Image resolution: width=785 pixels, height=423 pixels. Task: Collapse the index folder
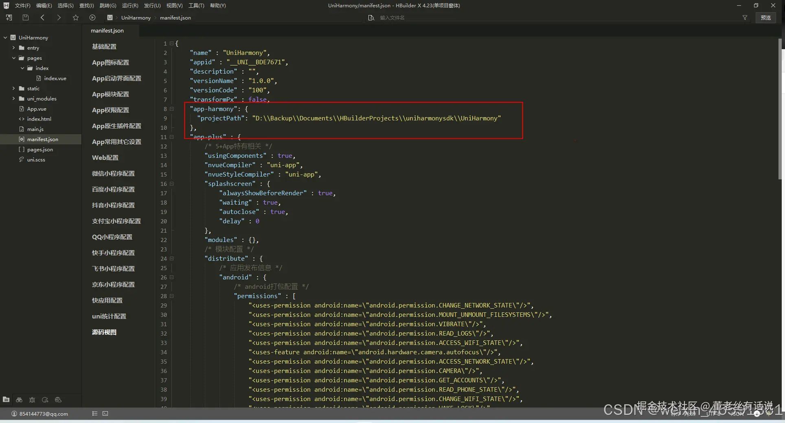pyautogui.click(x=22, y=68)
